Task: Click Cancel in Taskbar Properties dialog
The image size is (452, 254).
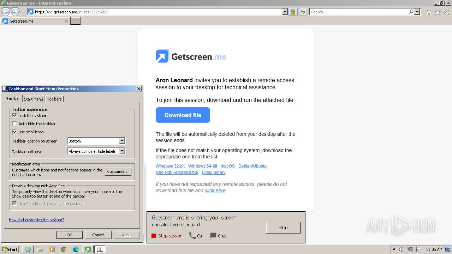Action: click(x=98, y=235)
